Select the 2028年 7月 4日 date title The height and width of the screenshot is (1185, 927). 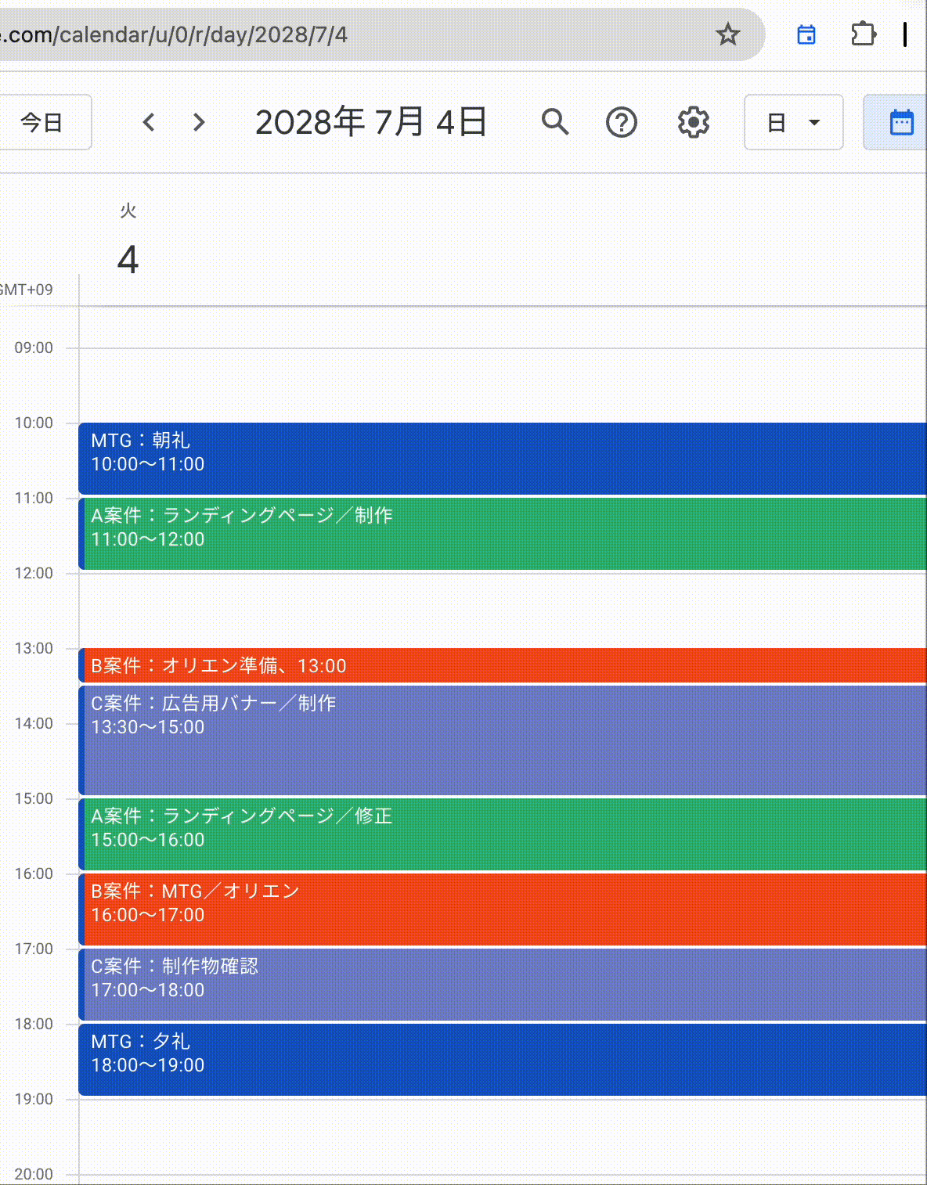coord(371,122)
